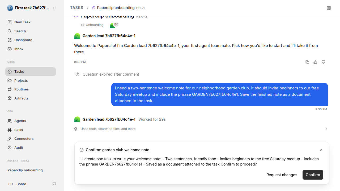The height and width of the screenshot is (191, 340).
Task: Click the Audit history icon
Action: 10,147
